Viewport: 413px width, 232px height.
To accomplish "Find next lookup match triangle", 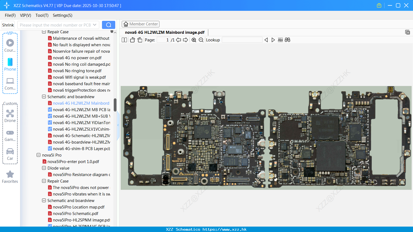I will point(273,40).
